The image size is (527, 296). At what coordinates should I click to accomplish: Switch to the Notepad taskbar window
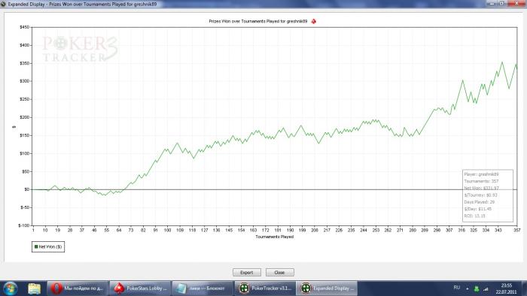click(x=203, y=288)
